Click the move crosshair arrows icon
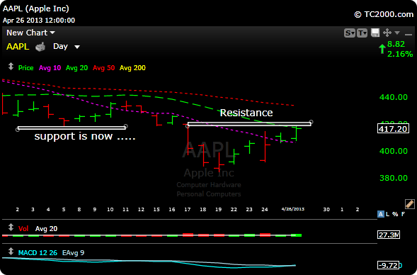Screen dimensions: 417x275 [x=387, y=33]
